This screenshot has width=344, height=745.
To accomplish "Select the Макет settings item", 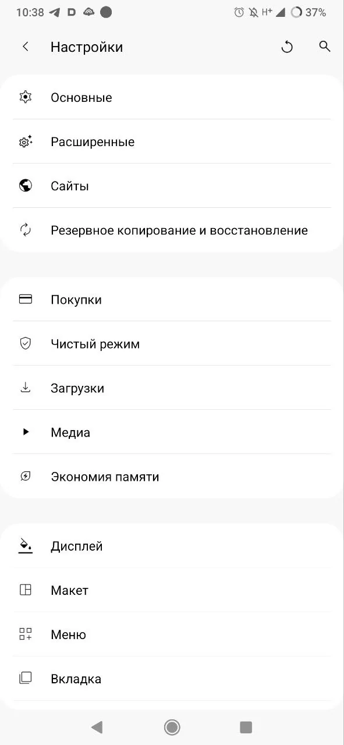I will pos(172,590).
